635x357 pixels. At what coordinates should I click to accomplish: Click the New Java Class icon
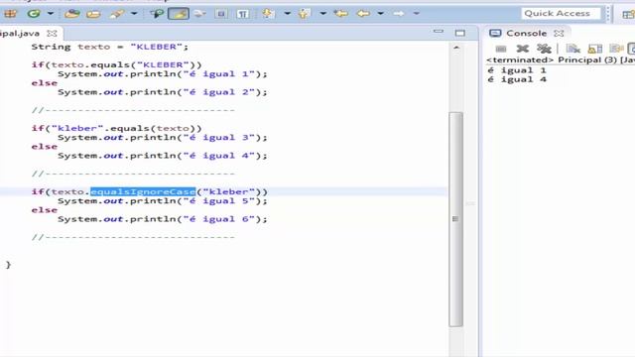[34, 13]
